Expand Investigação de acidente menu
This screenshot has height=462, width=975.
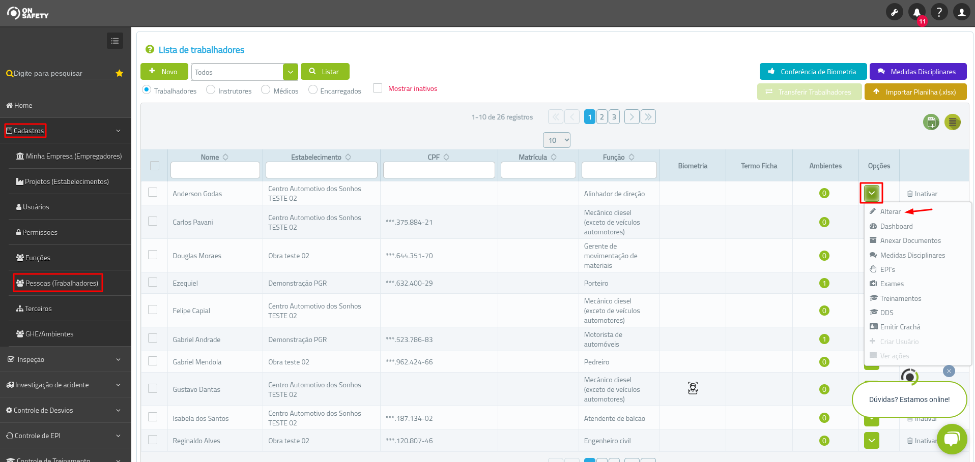coord(65,385)
